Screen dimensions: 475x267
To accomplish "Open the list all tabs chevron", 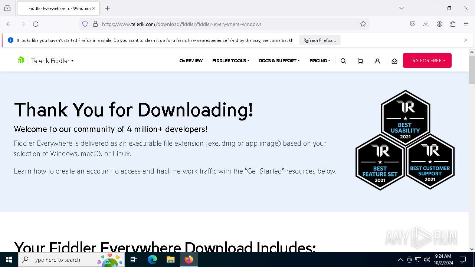I will coord(401,8).
